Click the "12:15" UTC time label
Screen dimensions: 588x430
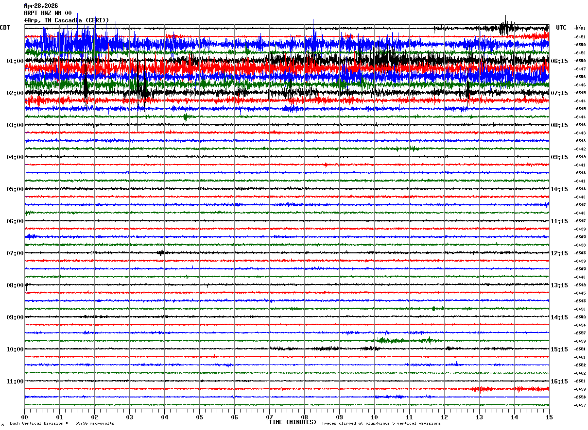559,253
